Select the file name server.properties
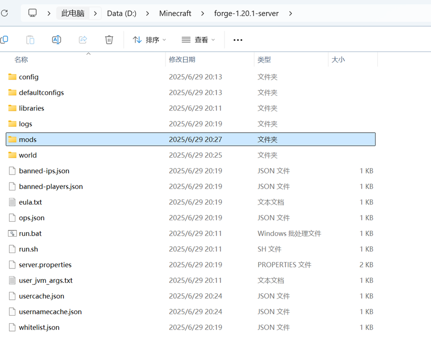The height and width of the screenshot is (352, 431). tap(45, 265)
